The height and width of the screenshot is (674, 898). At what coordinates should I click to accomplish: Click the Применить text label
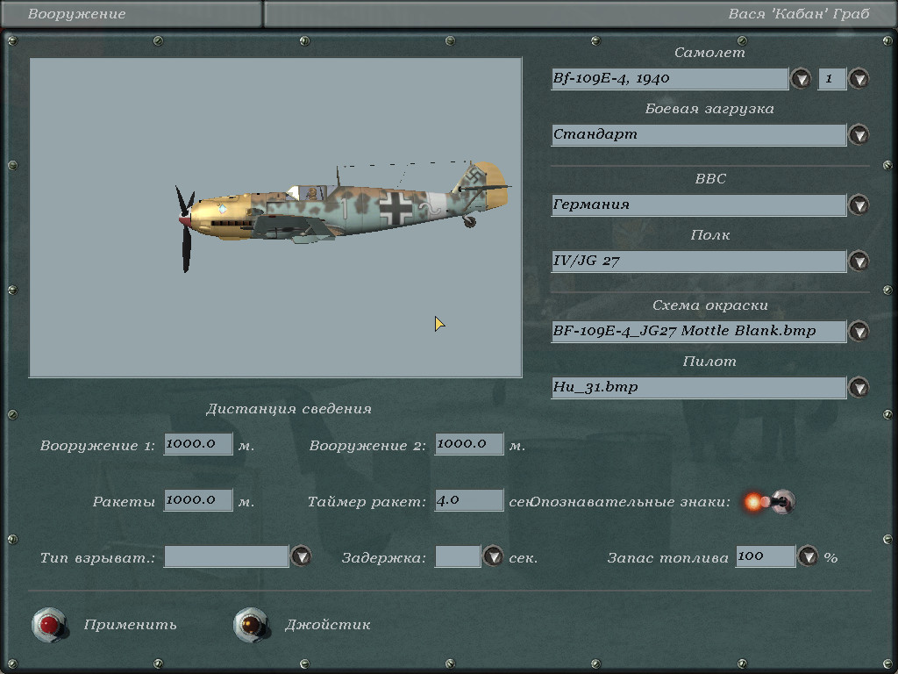[x=130, y=625]
